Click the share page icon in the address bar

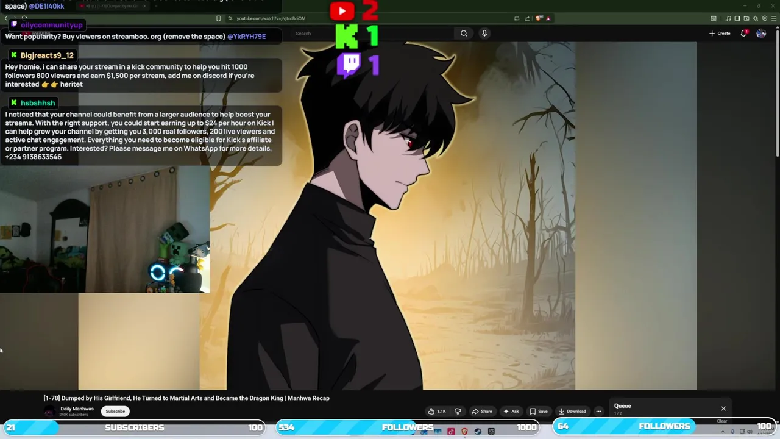tap(527, 18)
